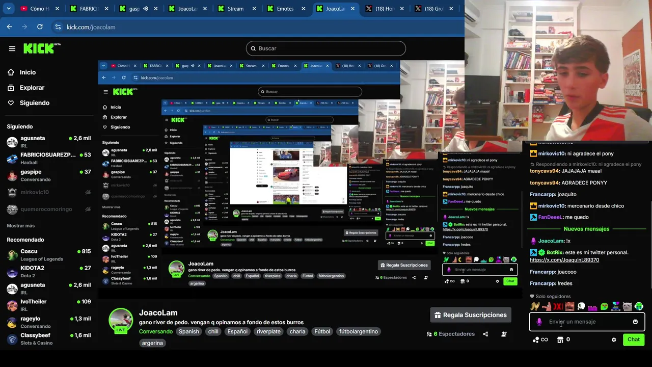
Task: Open KIDOTA2 recommended channel
Action: pos(48,272)
